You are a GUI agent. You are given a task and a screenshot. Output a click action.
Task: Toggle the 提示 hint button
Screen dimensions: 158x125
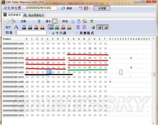click(x=55, y=21)
